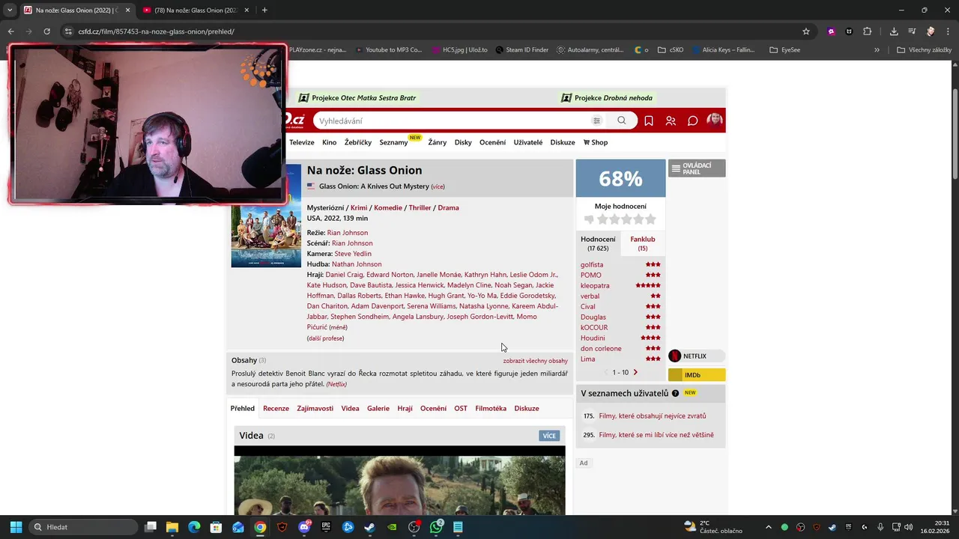Click the magnifier search icon on ČSFD

click(x=621, y=121)
